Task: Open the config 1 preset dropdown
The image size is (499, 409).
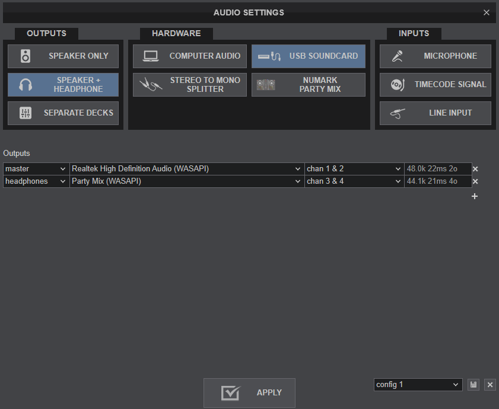Action: [x=418, y=385]
